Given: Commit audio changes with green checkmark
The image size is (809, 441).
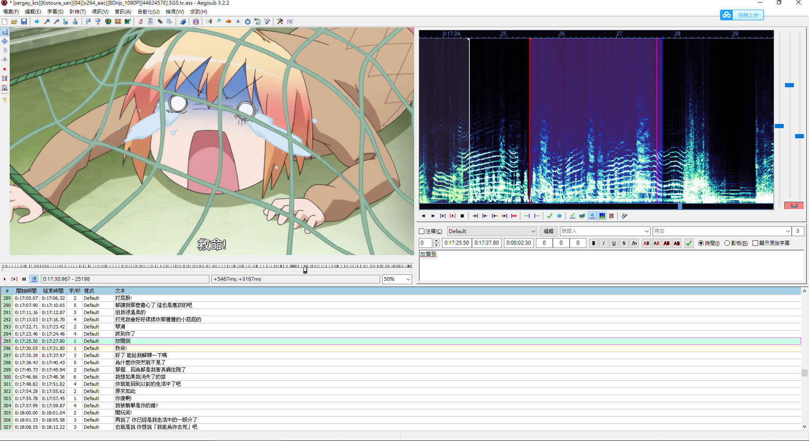Looking at the screenshot, I should pyautogui.click(x=550, y=216).
